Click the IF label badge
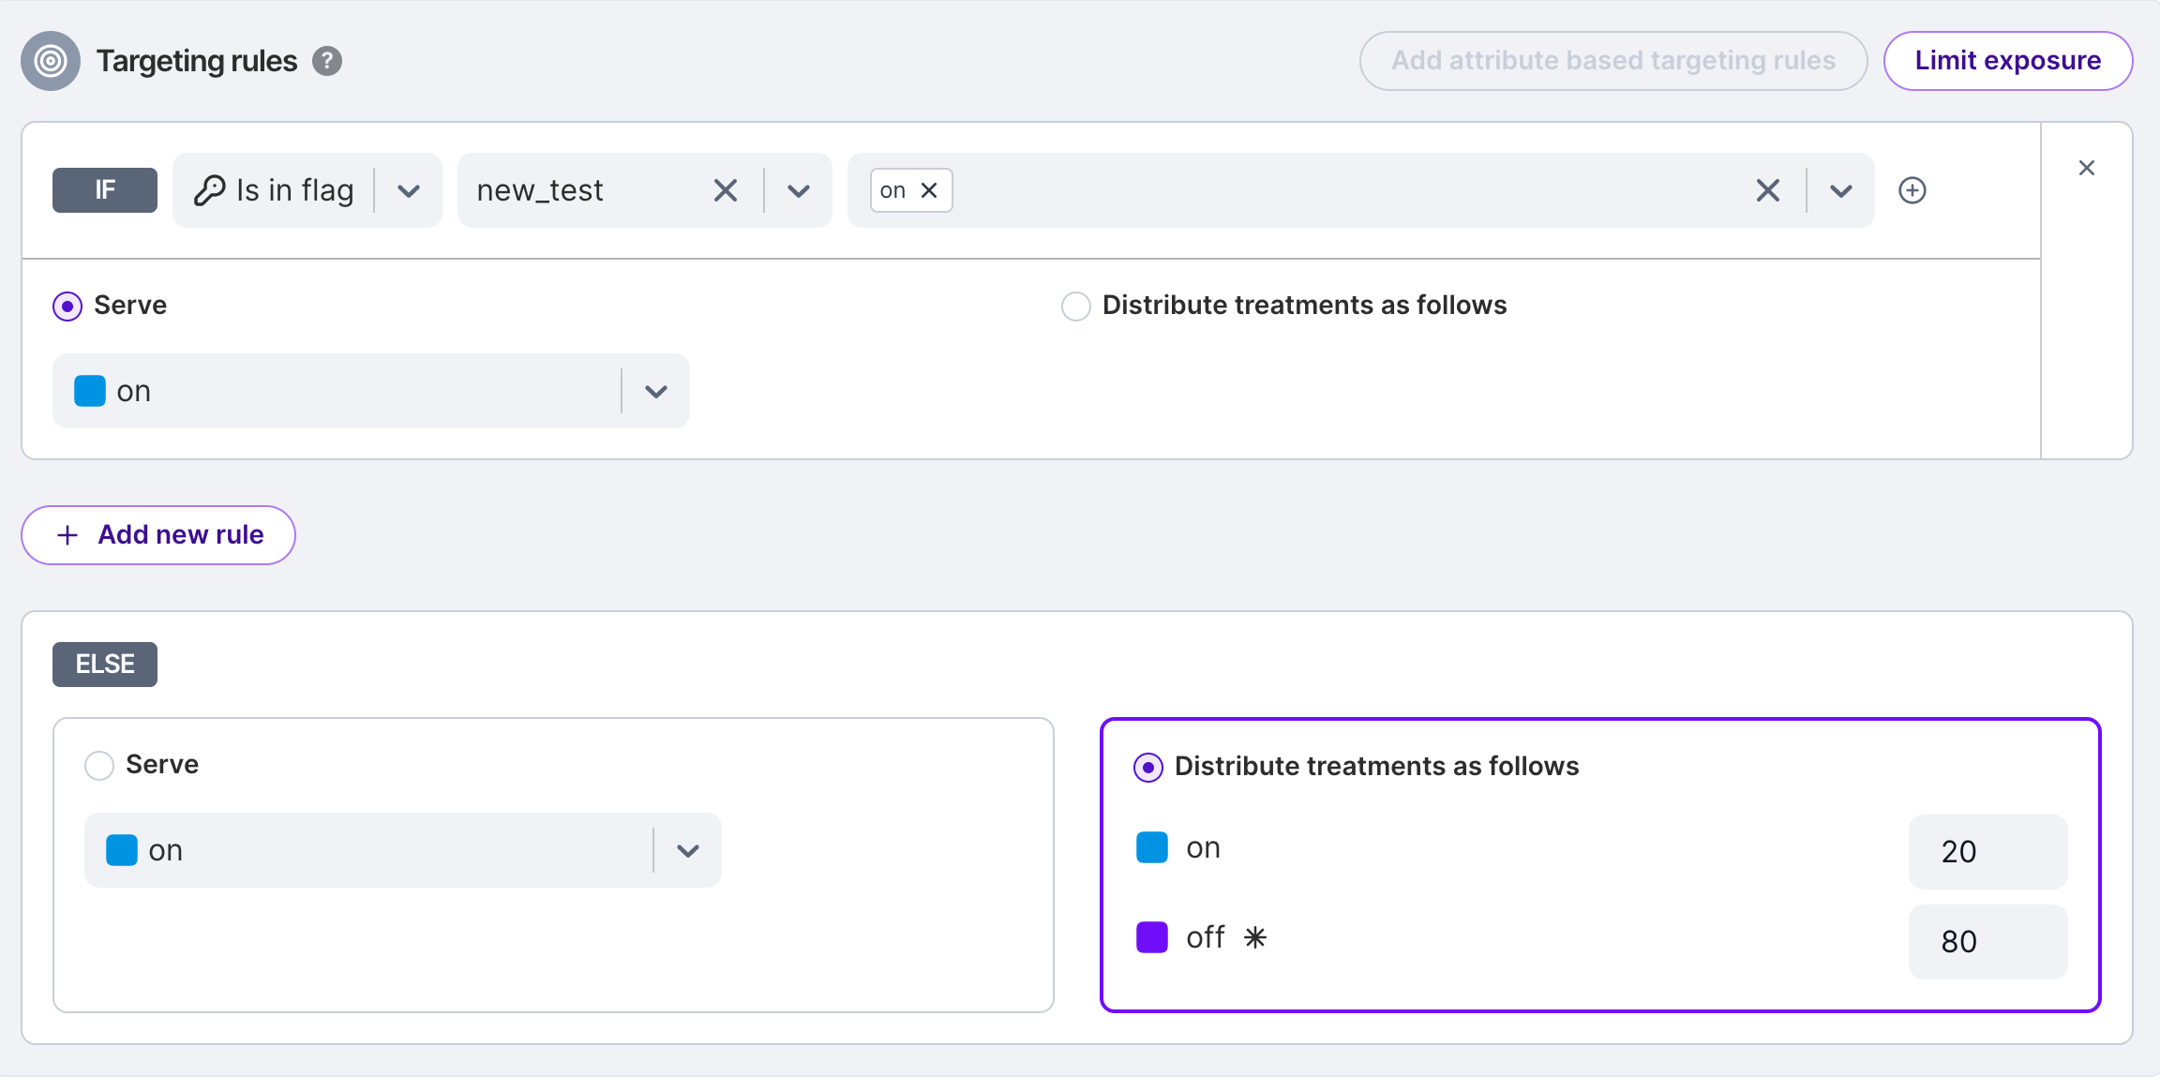Viewport: 2160px width, 1091px height. (105, 190)
